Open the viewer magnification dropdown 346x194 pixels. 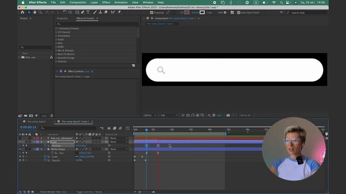coord(150,115)
